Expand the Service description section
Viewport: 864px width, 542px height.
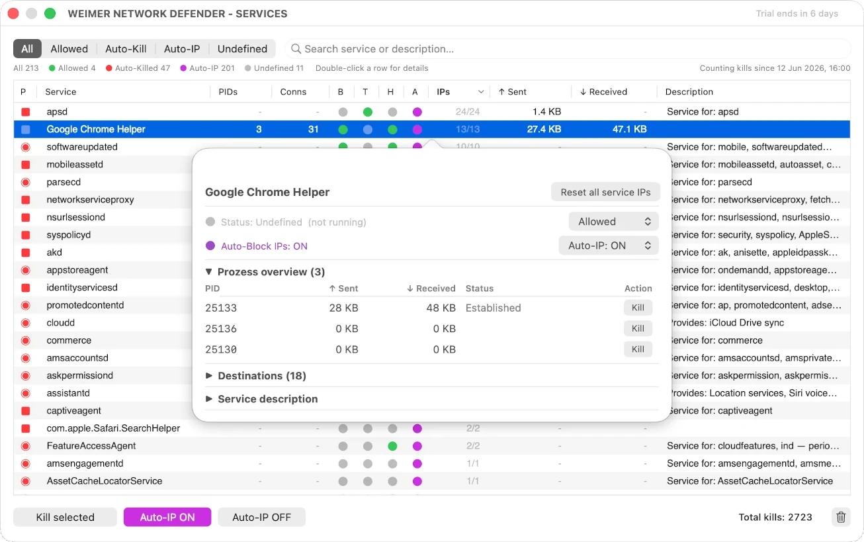click(x=209, y=399)
